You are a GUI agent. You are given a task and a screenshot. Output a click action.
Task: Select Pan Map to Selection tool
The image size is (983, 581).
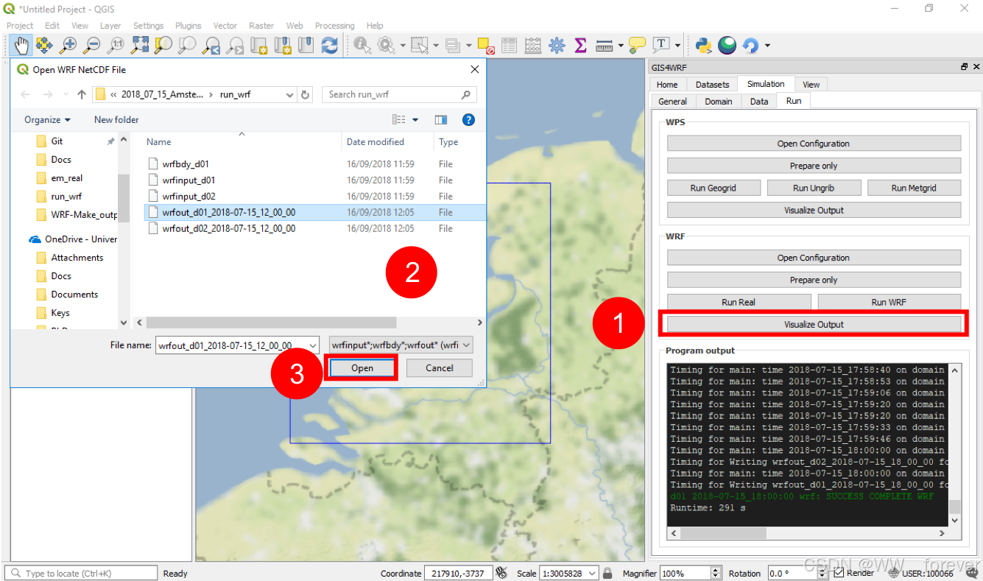(x=44, y=46)
